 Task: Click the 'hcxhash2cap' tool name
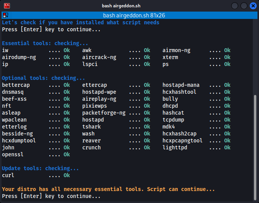coord(179,134)
